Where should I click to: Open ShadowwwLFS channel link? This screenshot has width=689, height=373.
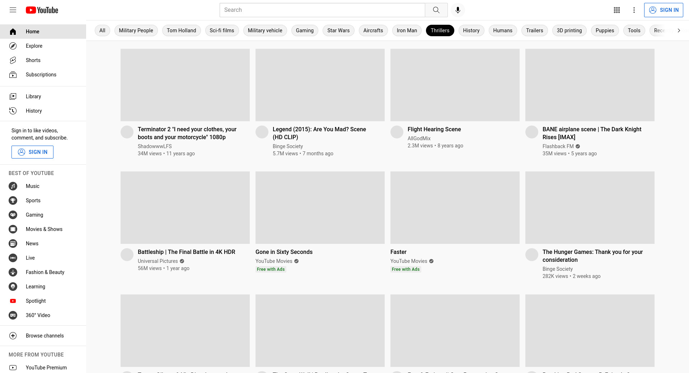coord(155,146)
